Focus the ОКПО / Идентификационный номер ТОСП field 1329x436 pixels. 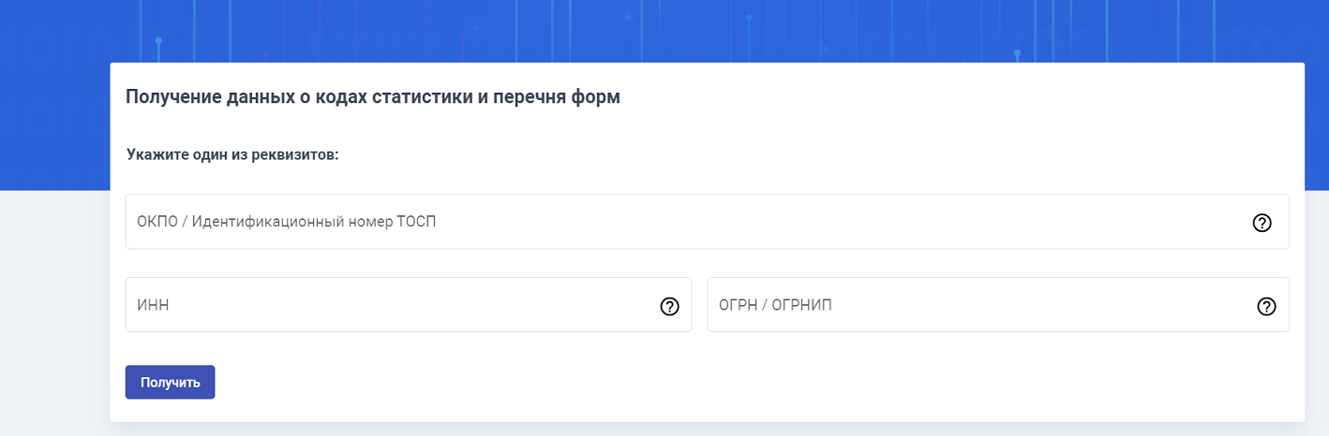point(707,222)
